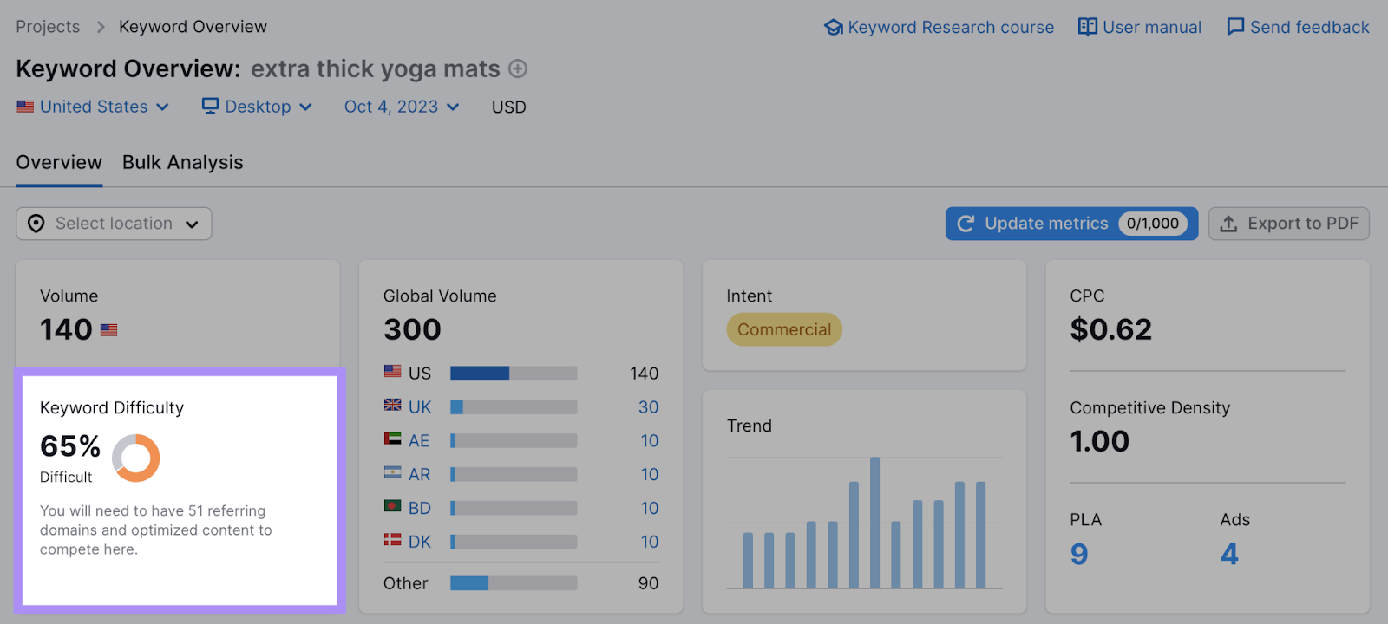
Task: Expand the Desktop device selector
Action: [257, 107]
